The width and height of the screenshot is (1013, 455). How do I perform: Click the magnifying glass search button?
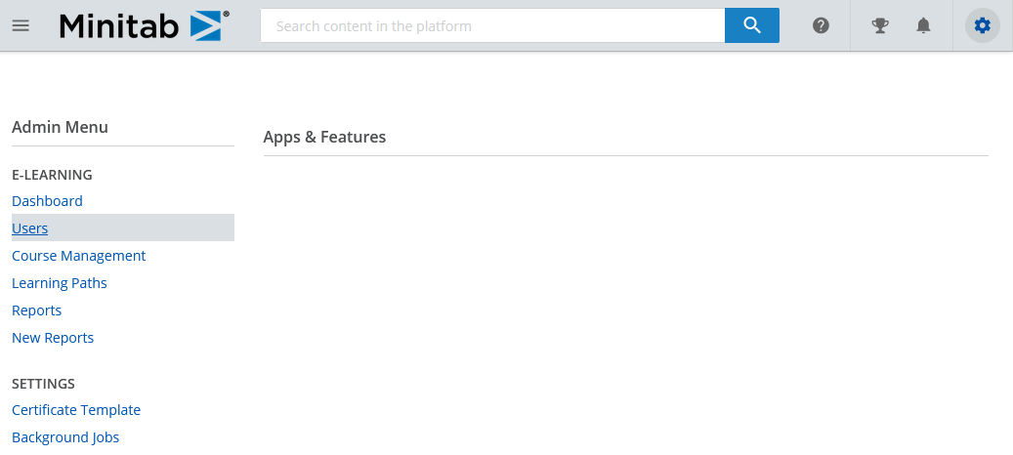[x=752, y=25]
